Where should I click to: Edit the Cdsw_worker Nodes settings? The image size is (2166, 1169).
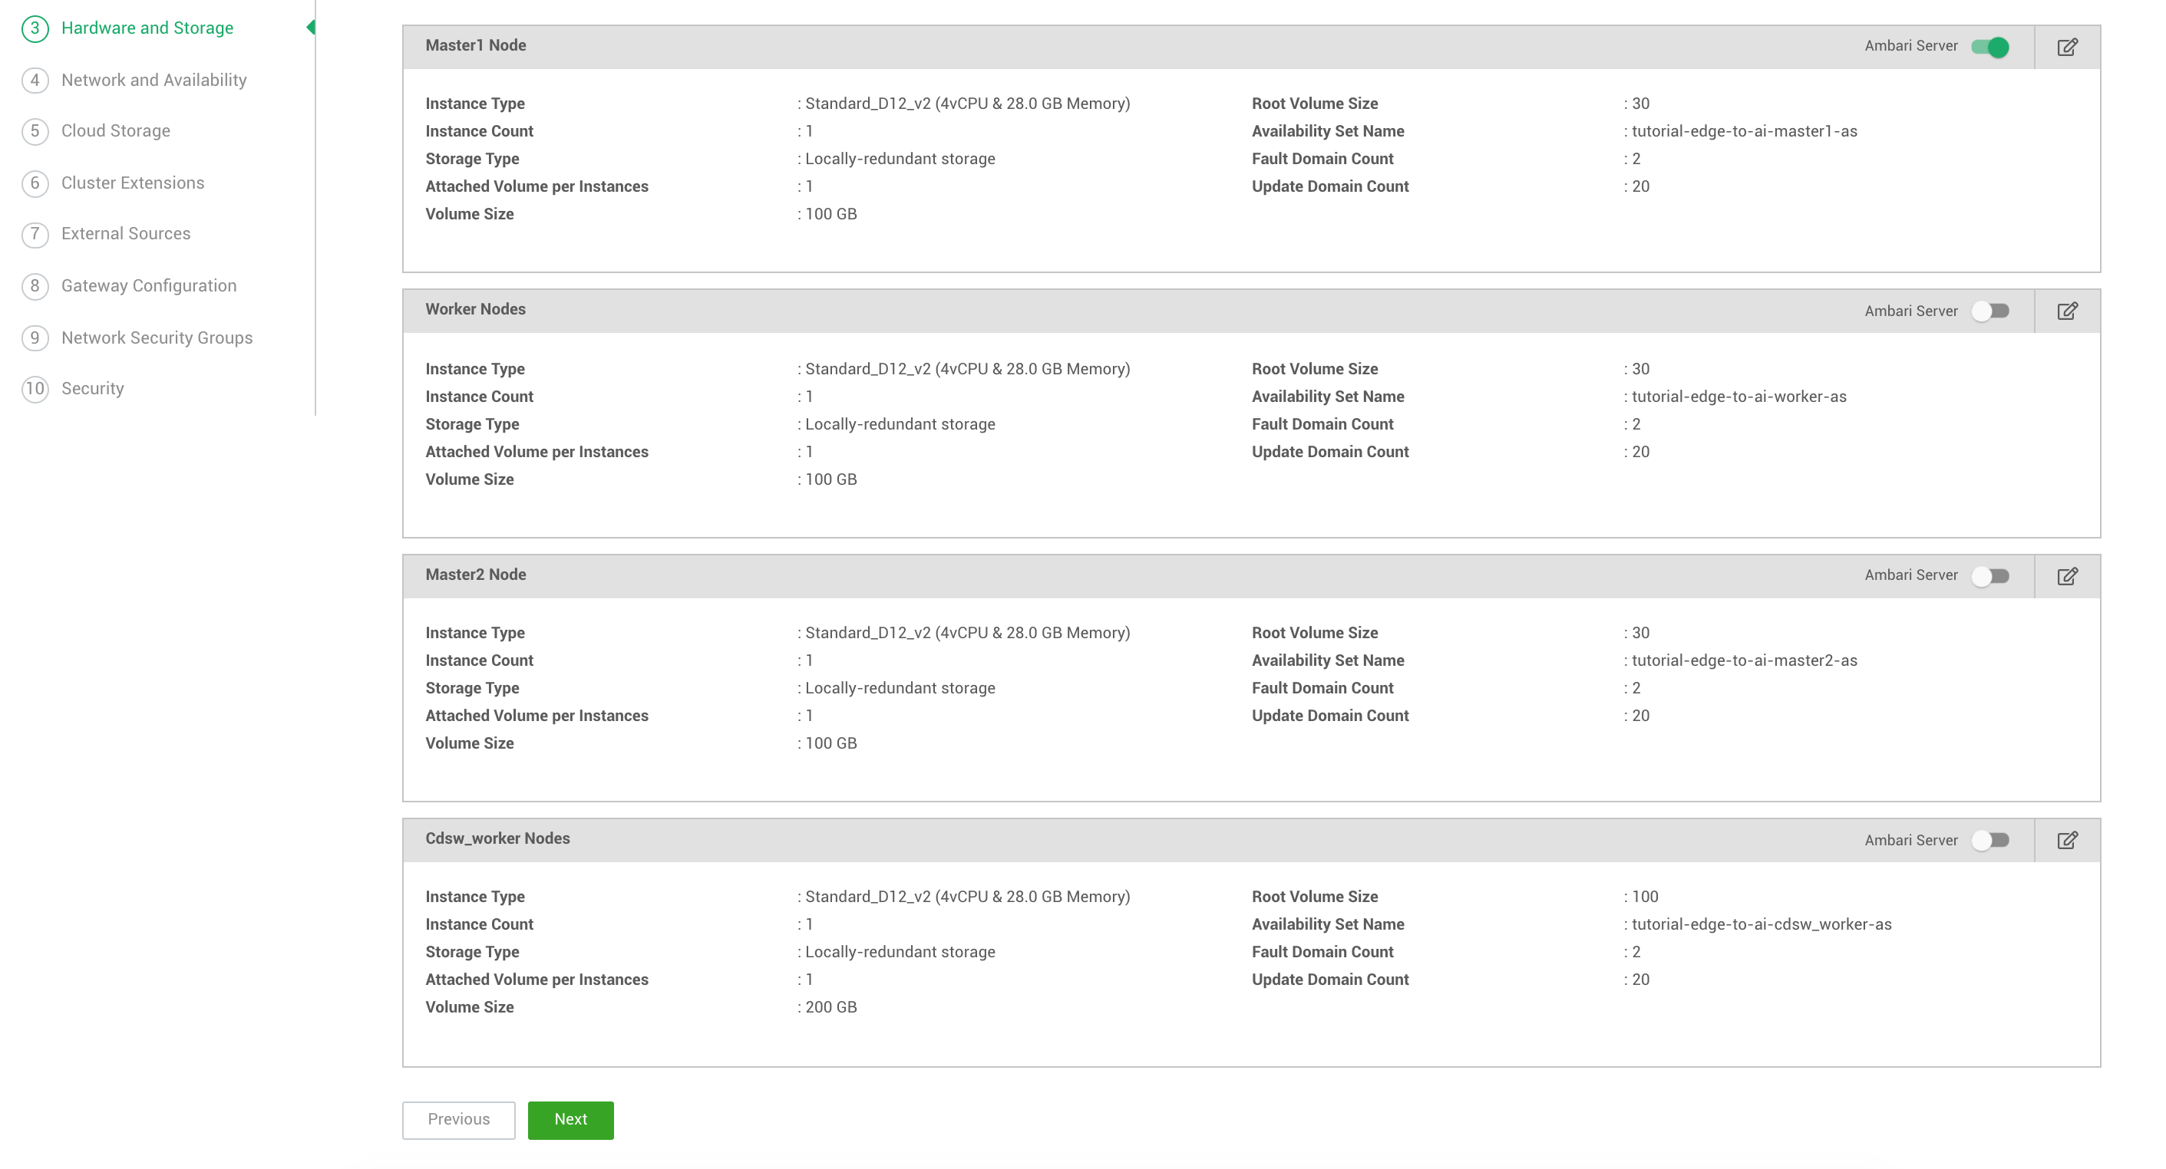point(2067,838)
